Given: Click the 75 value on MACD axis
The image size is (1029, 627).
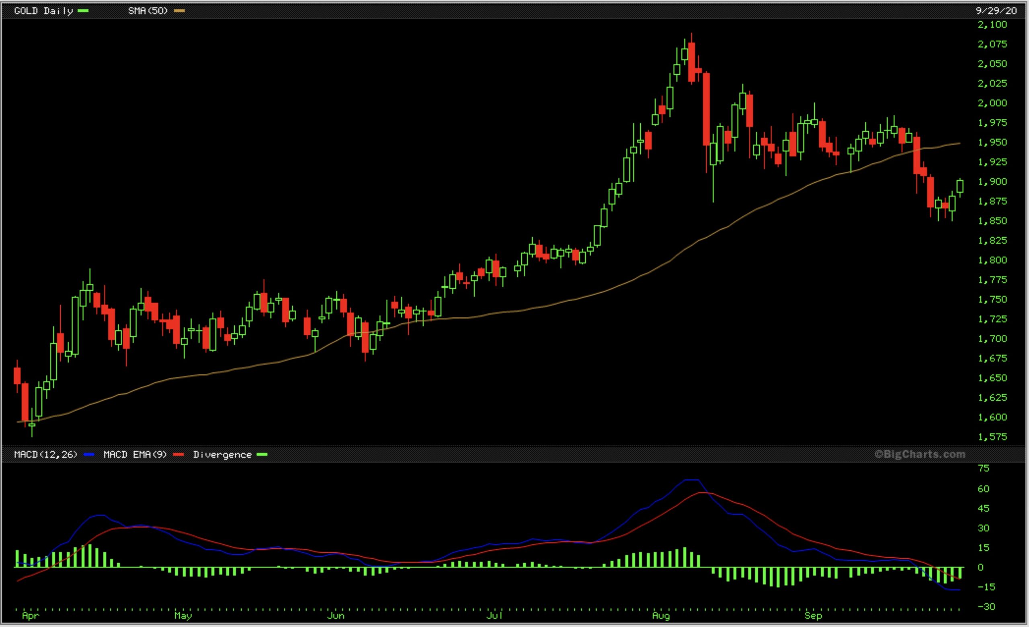Looking at the screenshot, I should [984, 468].
